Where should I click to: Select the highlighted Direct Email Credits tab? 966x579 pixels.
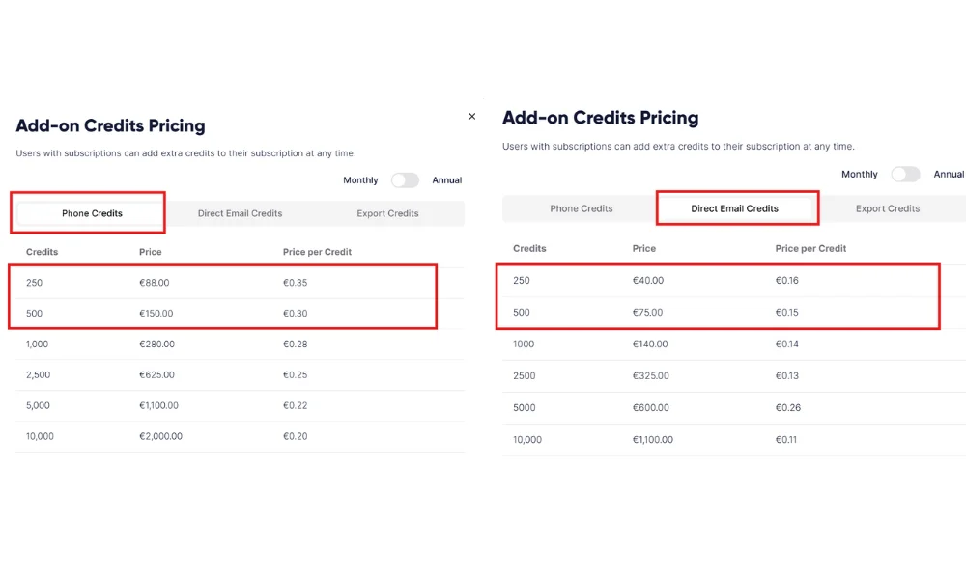point(734,208)
